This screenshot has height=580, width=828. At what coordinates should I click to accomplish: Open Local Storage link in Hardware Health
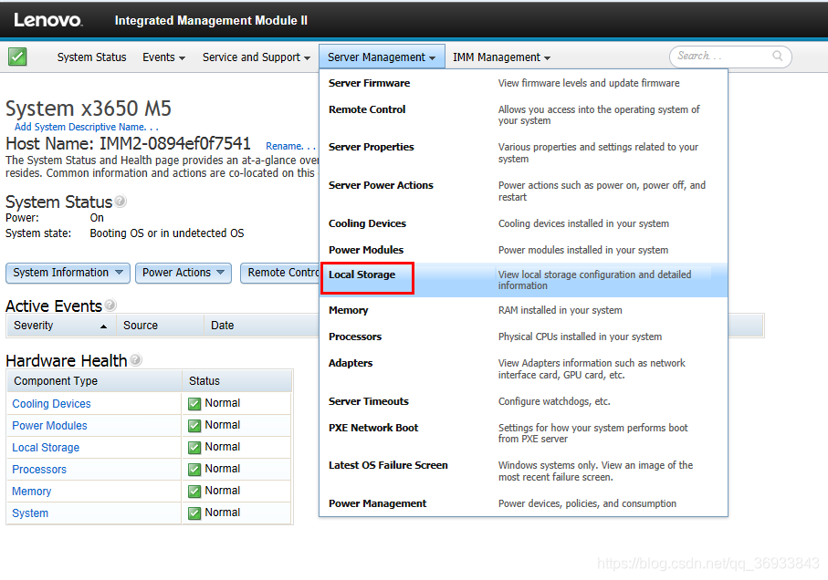(x=46, y=448)
